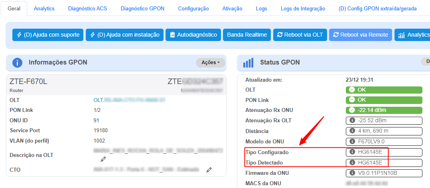Click info icon in Tipo Configurado field
This screenshot has height=188, width=430.
[x=352, y=152]
